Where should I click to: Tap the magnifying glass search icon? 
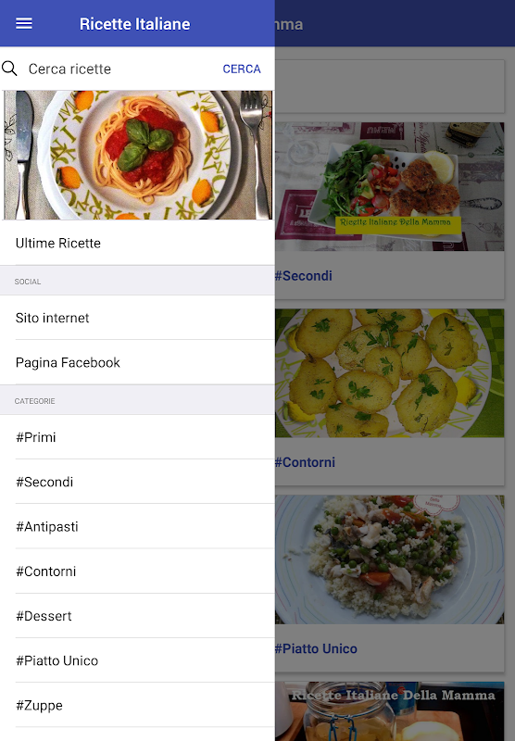(x=9, y=69)
